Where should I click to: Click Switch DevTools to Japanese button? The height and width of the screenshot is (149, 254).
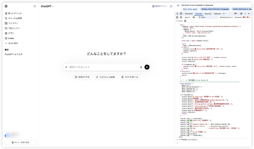(242, 9)
